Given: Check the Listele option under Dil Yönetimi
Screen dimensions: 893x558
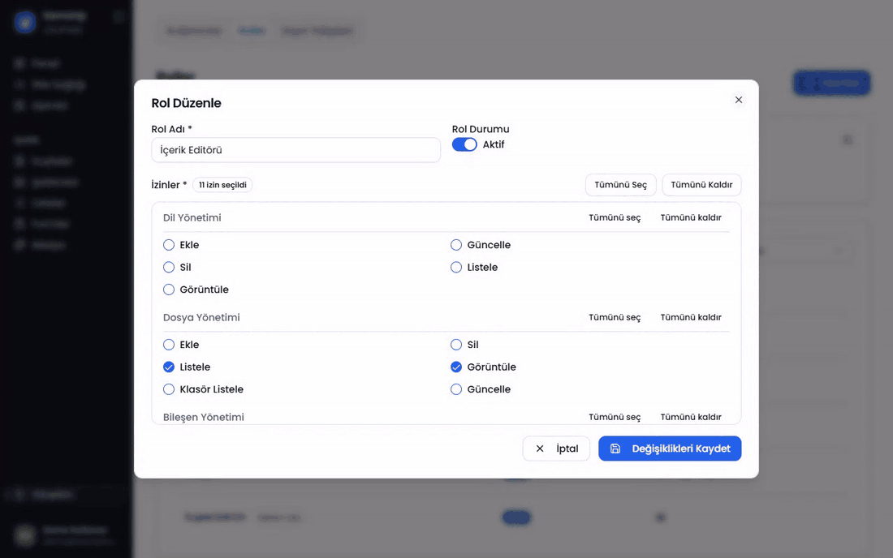Looking at the screenshot, I should click(x=456, y=268).
